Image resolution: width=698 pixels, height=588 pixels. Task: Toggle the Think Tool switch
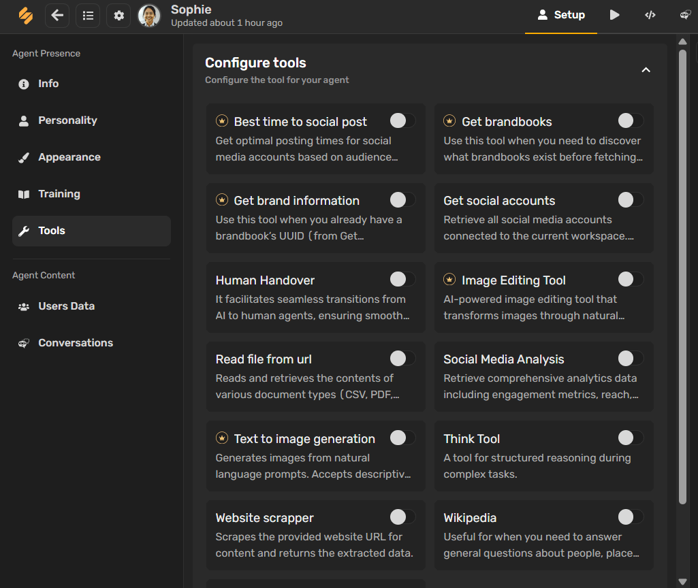(x=631, y=438)
